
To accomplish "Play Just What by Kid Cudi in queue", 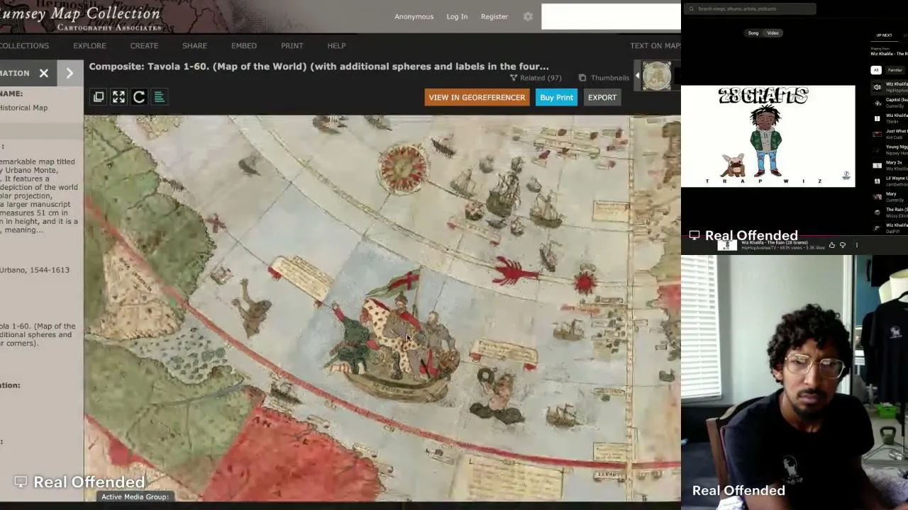I will (x=890, y=134).
